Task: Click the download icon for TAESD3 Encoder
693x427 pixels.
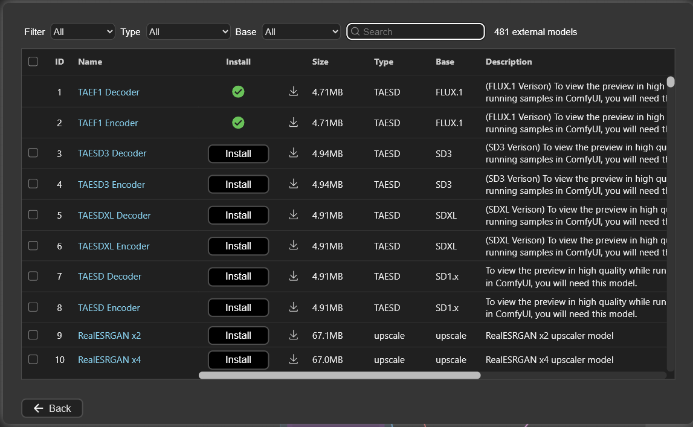Action: tap(294, 184)
